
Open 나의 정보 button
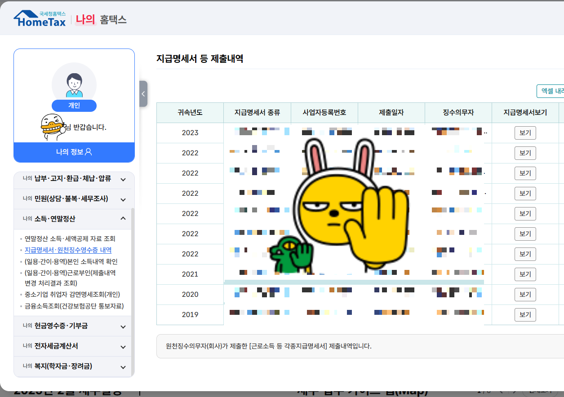[74, 152]
